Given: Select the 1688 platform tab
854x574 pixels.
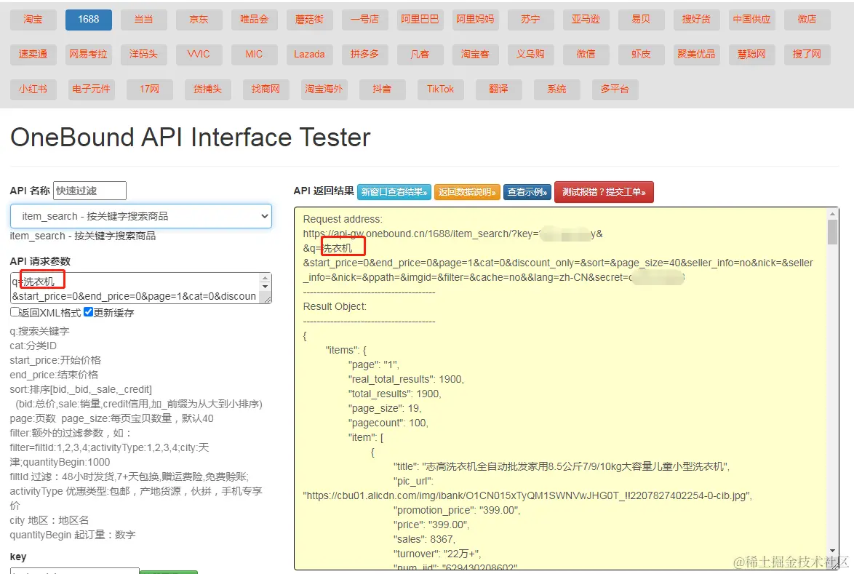Looking at the screenshot, I should pyautogui.click(x=88, y=20).
